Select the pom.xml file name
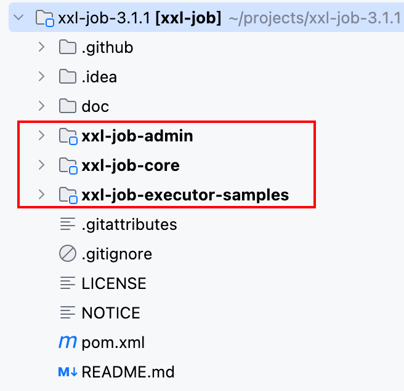The image size is (404, 391). coord(113,342)
